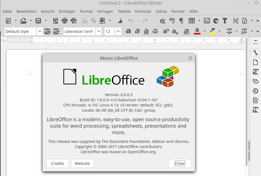Open Find & Replace tool icon
This screenshot has height=176, width=261.
coord(163,21)
